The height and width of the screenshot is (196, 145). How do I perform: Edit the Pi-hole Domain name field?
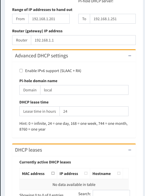(x=84, y=90)
